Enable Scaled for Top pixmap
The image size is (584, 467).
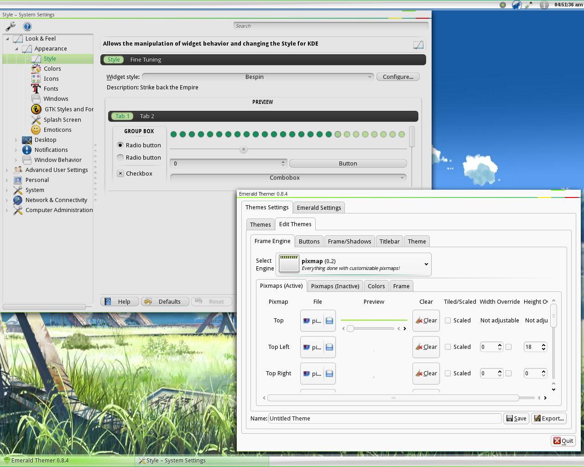tap(448, 321)
